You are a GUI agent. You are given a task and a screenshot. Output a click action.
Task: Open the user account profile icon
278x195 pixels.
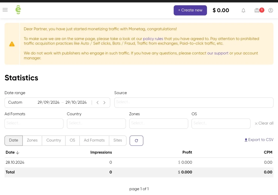click(x=271, y=11)
